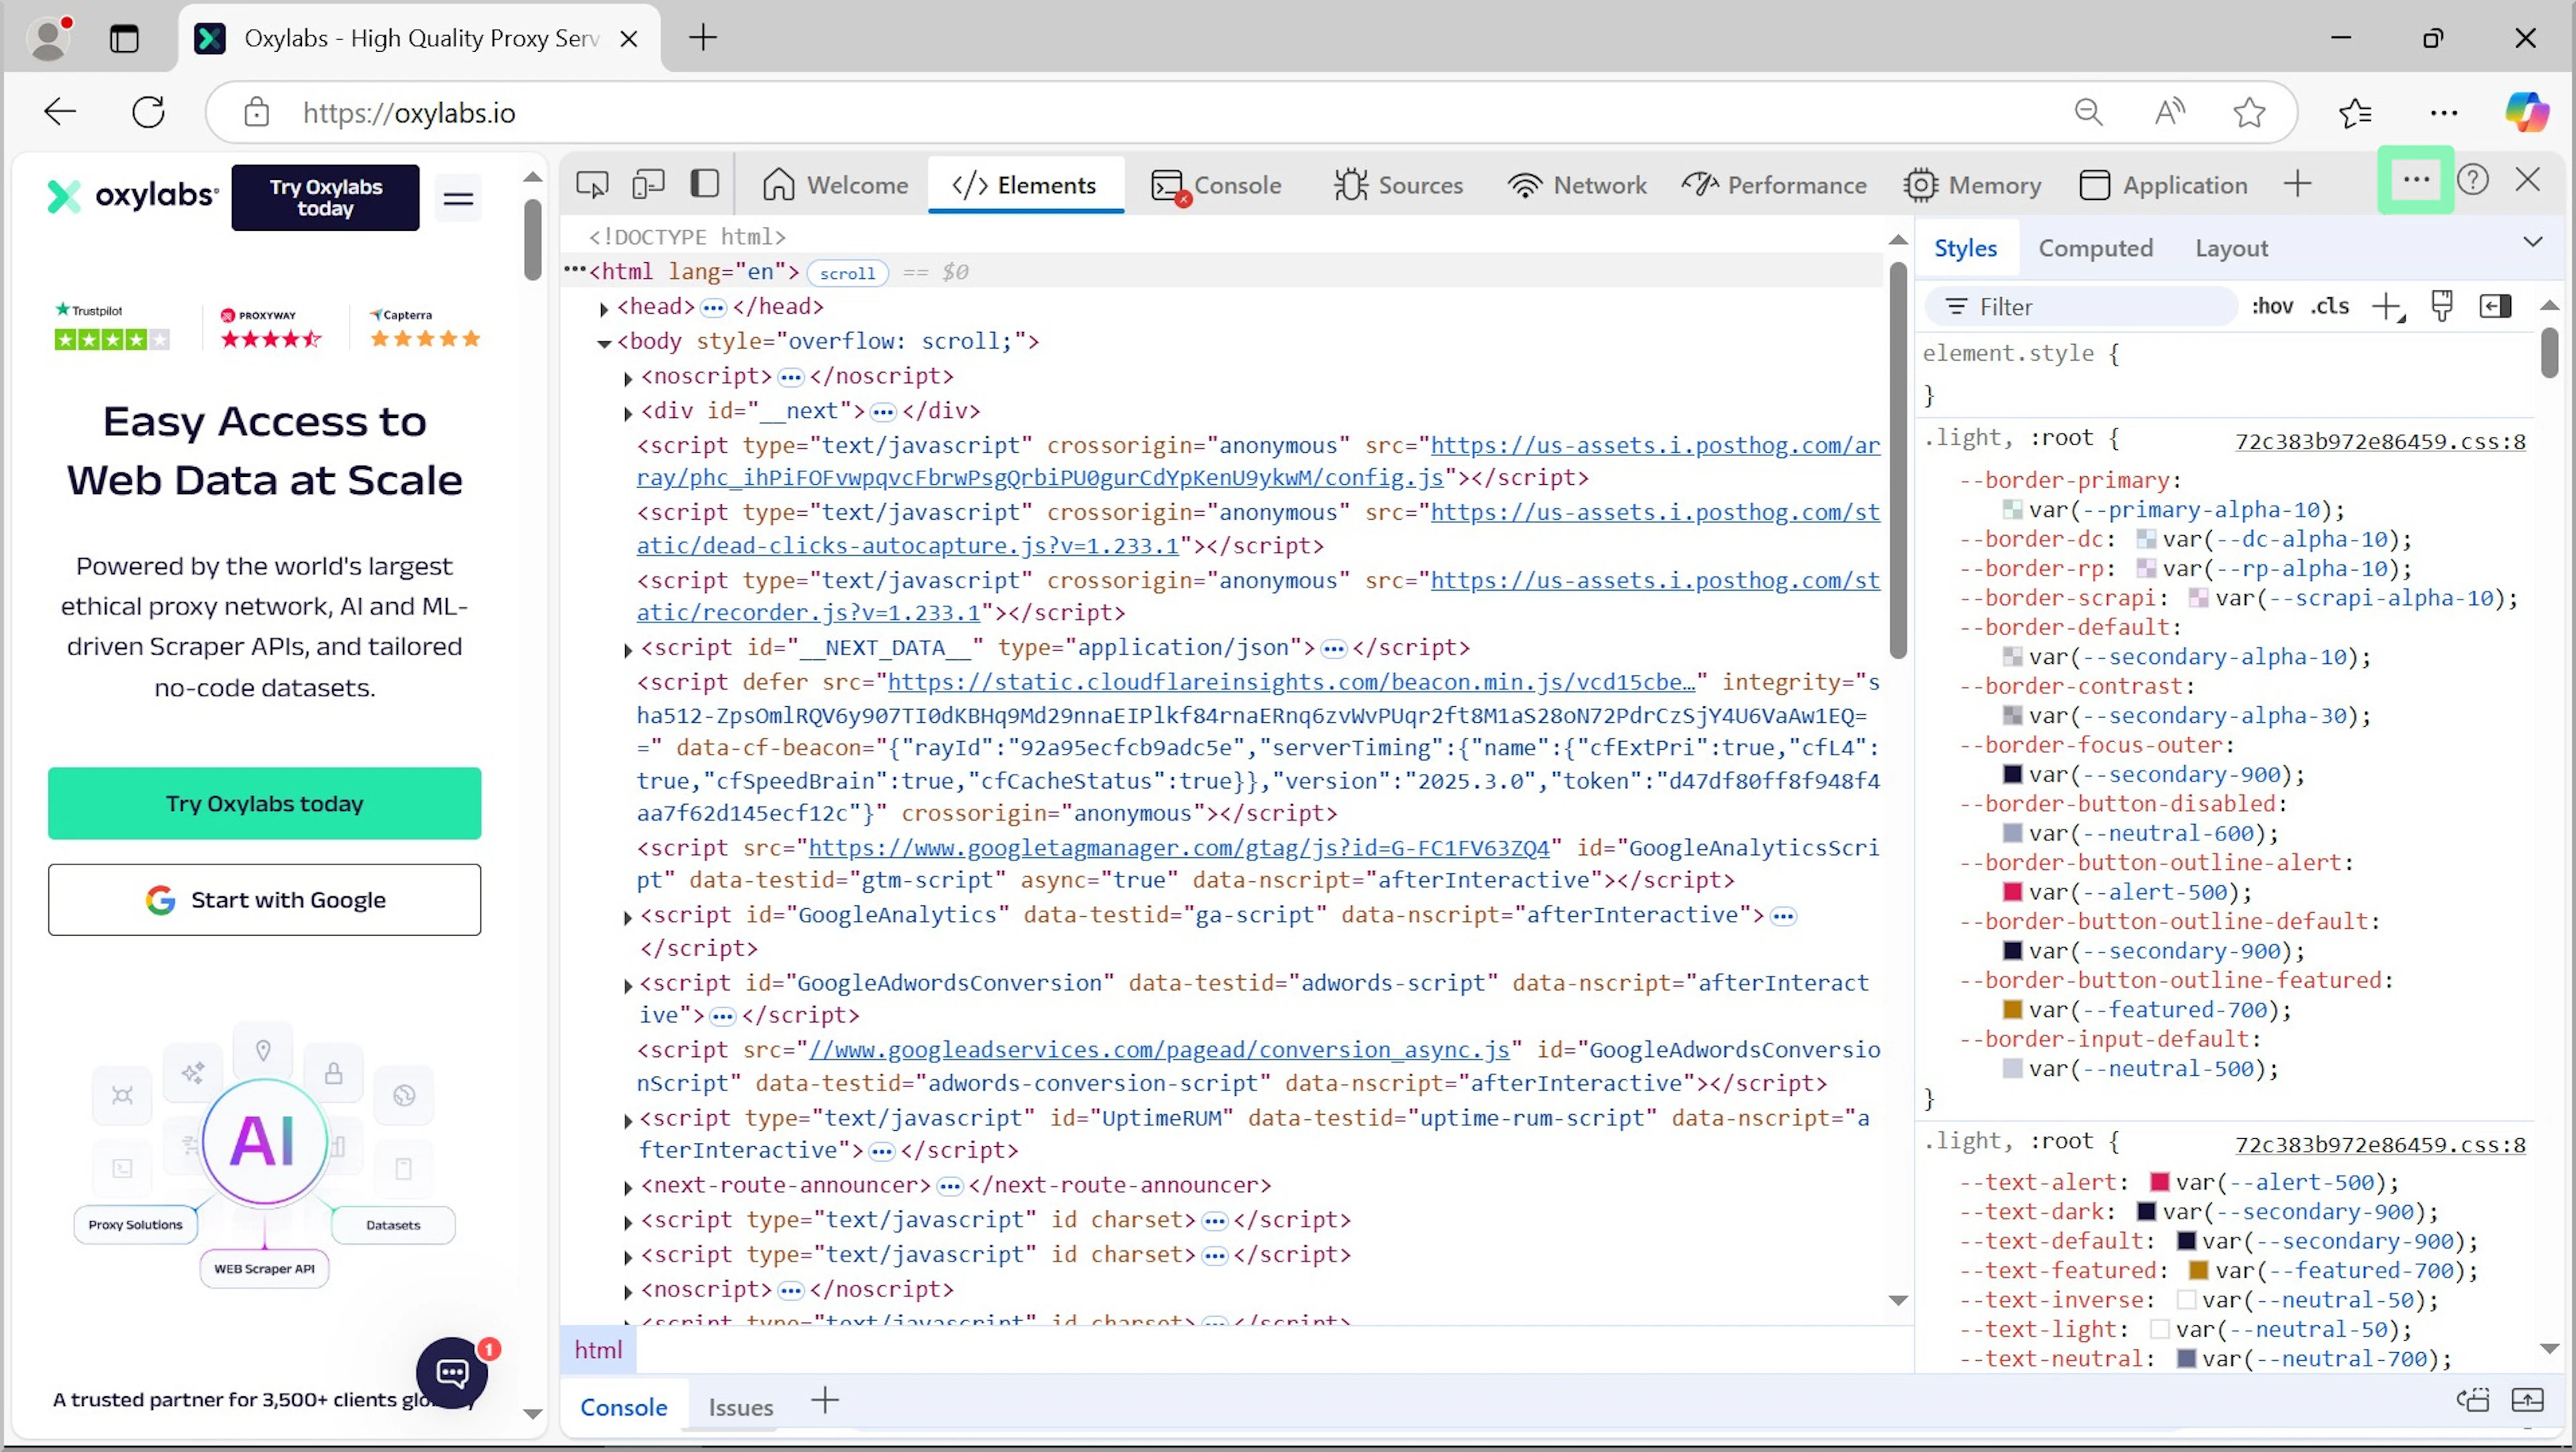This screenshot has height=1452, width=2576.
Task: Open DevTools help question mark icon
Action: coord(2472,181)
